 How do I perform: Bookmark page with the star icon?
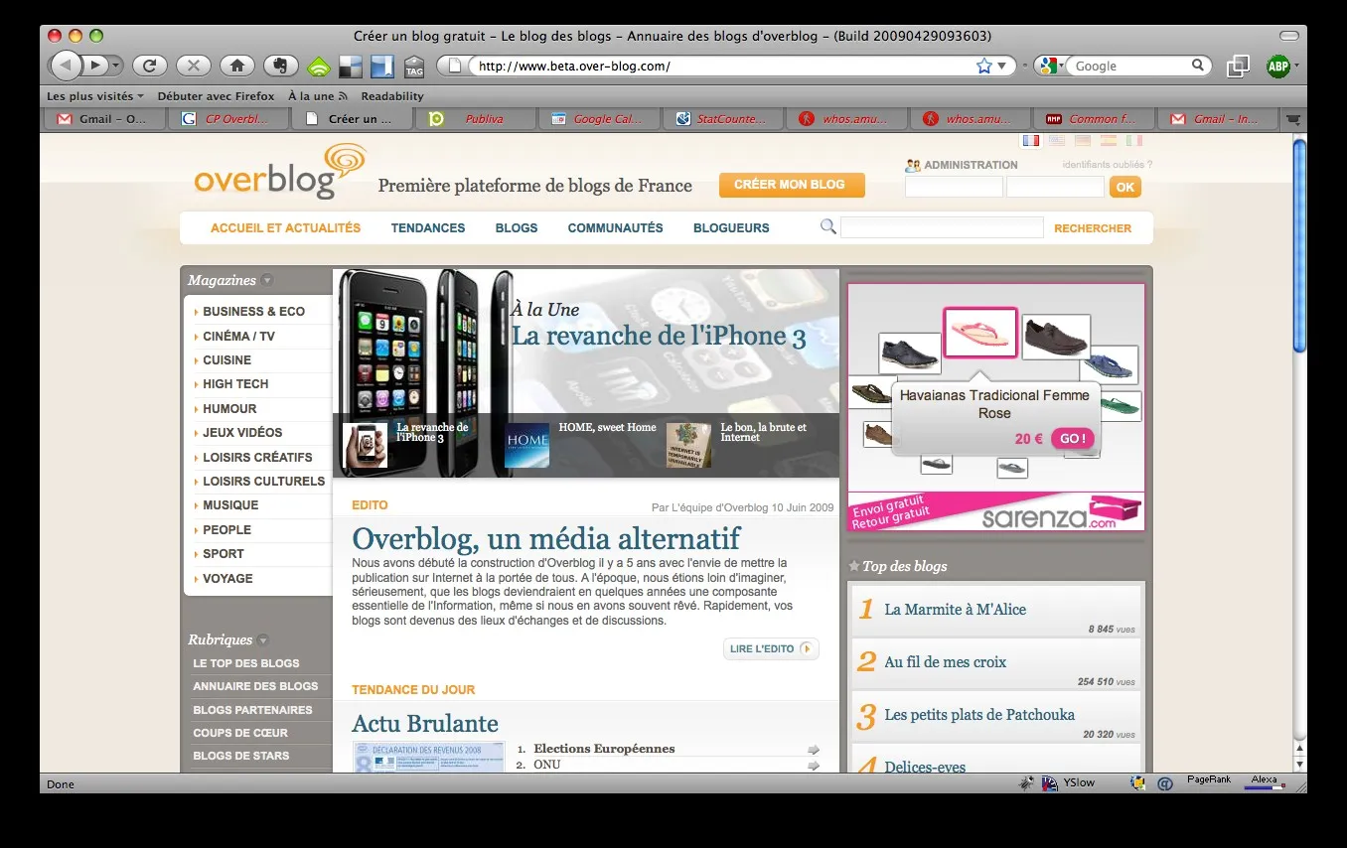click(x=984, y=66)
